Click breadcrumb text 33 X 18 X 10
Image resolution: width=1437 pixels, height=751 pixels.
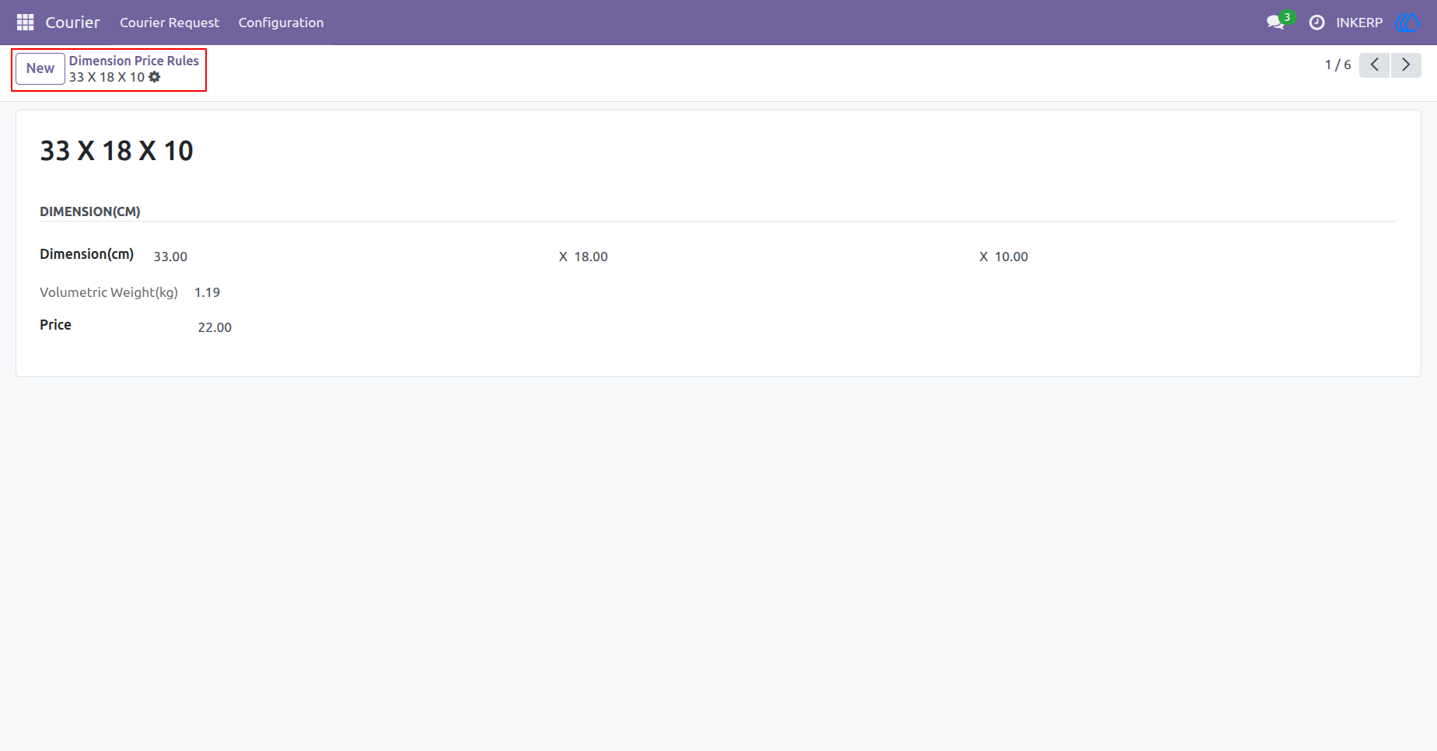coord(107,77)
